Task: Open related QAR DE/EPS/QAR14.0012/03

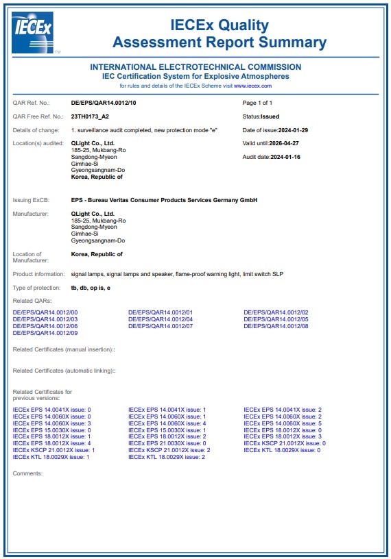Action: click(x=45, y=319)
